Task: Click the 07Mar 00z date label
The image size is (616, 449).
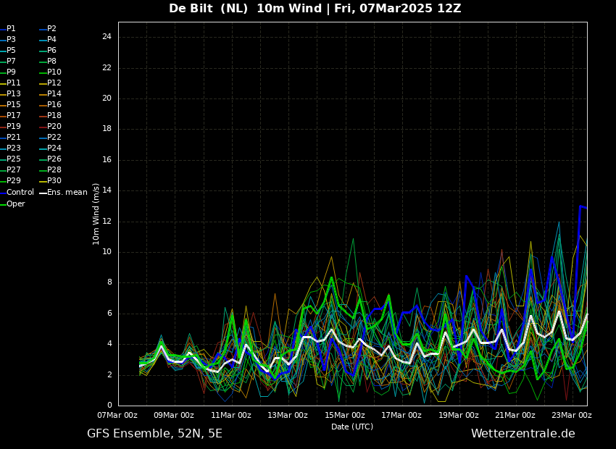Action: coord(117,415)
